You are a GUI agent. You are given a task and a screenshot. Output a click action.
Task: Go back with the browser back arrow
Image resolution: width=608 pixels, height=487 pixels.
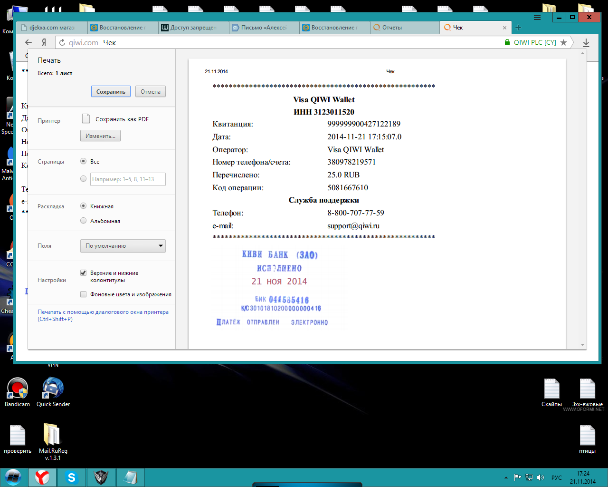(x=28, y=42)
